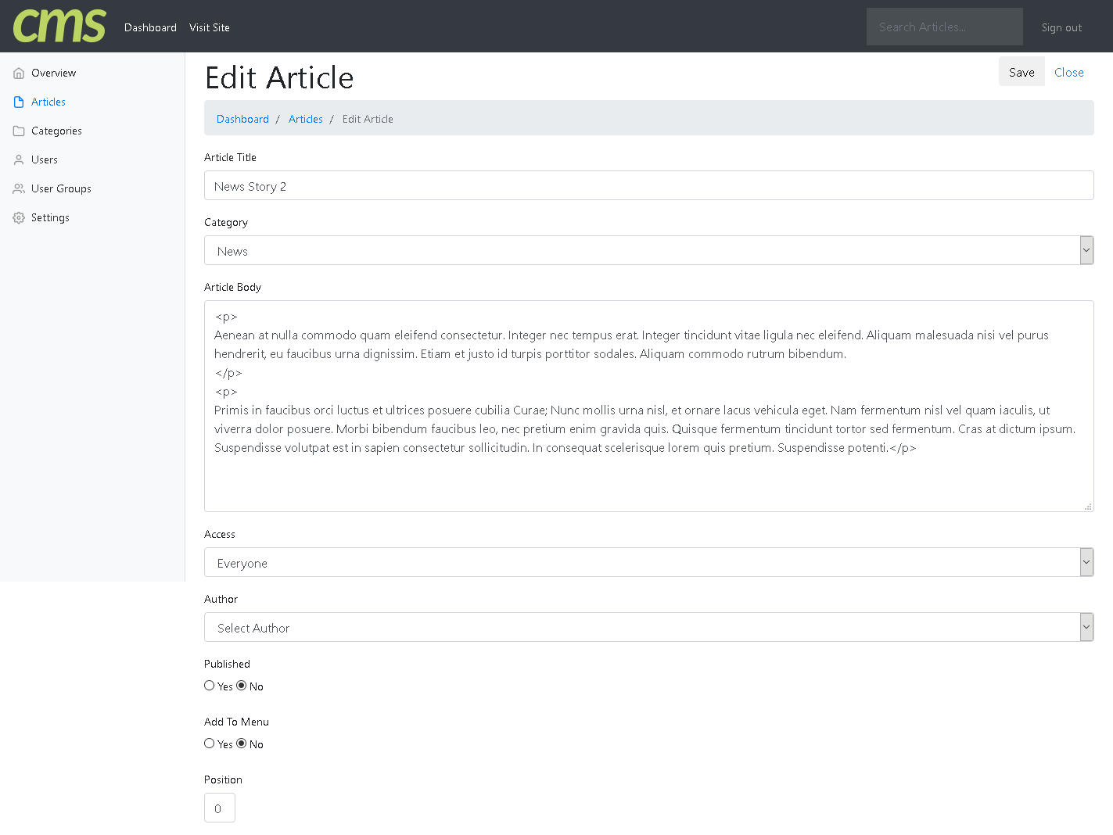Open the Select Author dropdown
1113x835 pixels.
(x=648, y=628)
